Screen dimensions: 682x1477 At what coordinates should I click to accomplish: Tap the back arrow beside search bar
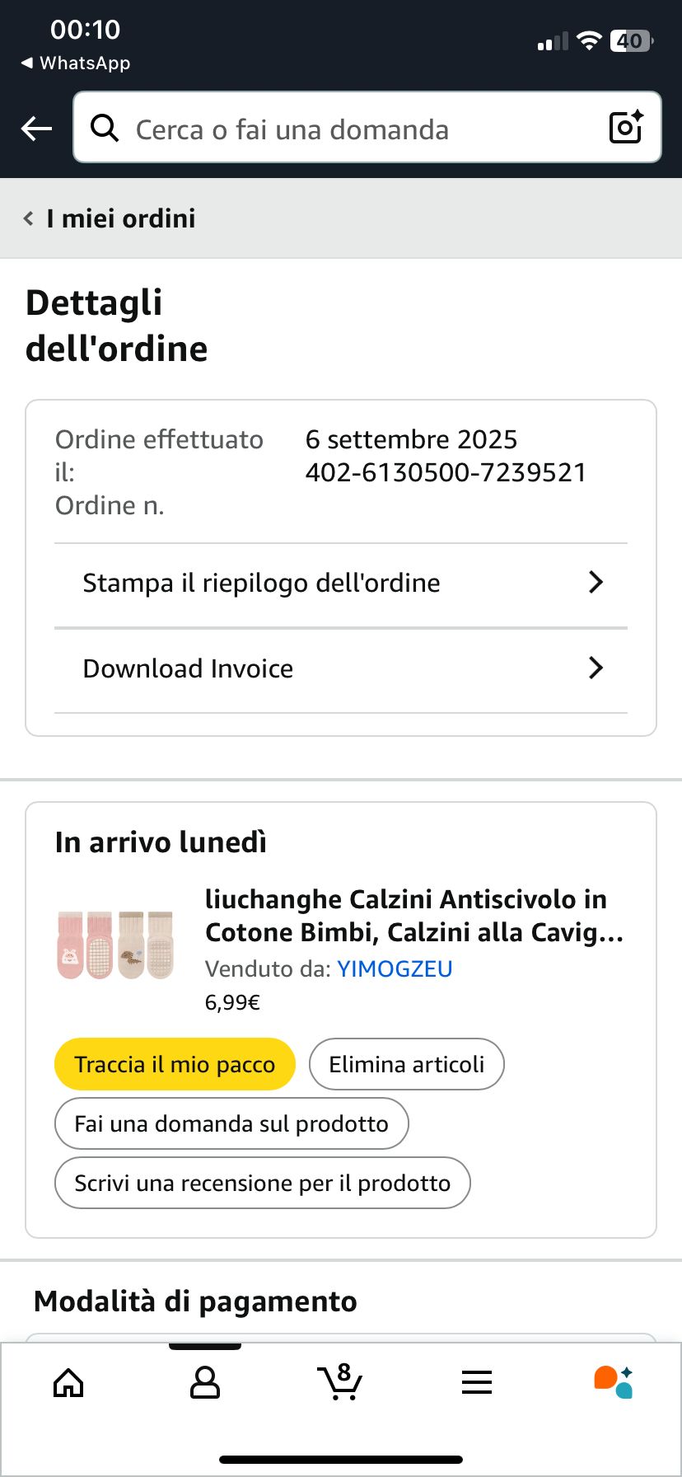pos(36,129)
